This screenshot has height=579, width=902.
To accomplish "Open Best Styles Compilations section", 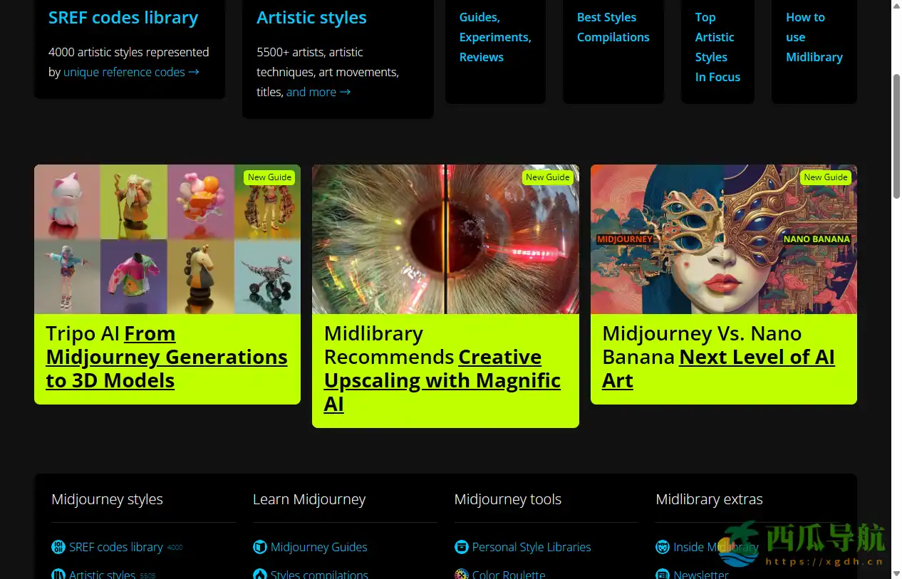I will (613, 27).
